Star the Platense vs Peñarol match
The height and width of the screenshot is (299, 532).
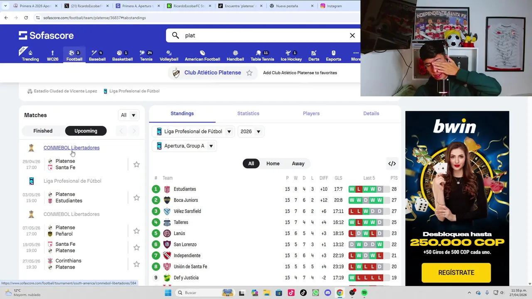click(136, 231)
